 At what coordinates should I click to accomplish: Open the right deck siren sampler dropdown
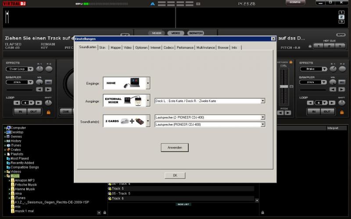coord(324,82)
